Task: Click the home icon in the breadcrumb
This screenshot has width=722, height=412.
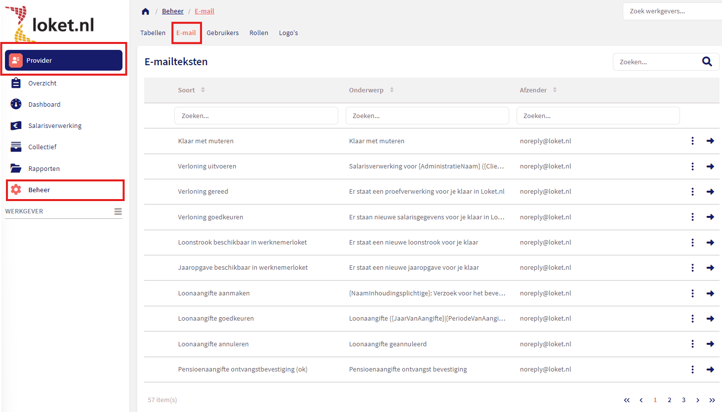Action: click(x=145, y=11)
